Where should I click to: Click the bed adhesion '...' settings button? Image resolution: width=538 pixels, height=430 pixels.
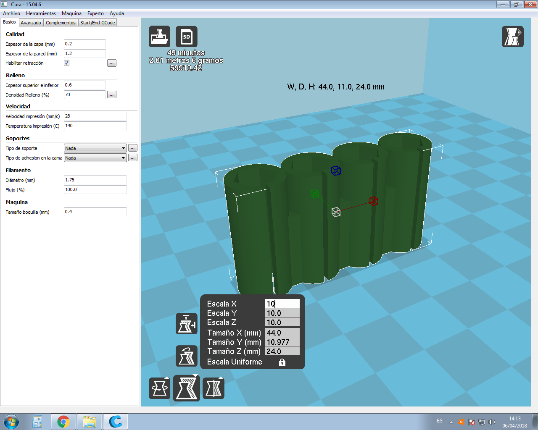[x=132, y=158]
